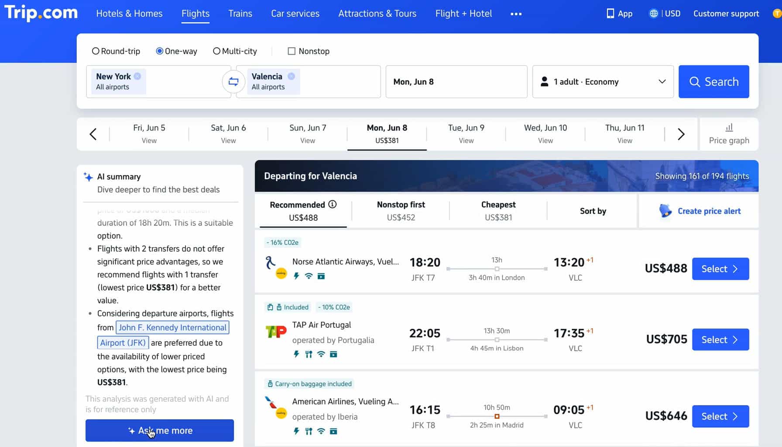The width and height of the screenshot is (782, 447).
Task: Select the Wed, Jun 10 date tab
Action: (545, 134)
